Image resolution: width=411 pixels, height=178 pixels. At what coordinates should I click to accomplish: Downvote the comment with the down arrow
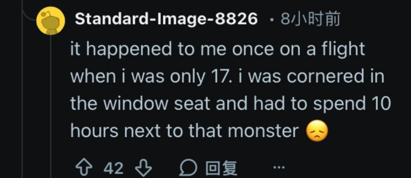point(143,167)
